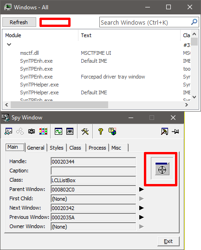Click the Owner Window field
The width and height of the screenshot is (201, 250).
(x=93, y=226)
